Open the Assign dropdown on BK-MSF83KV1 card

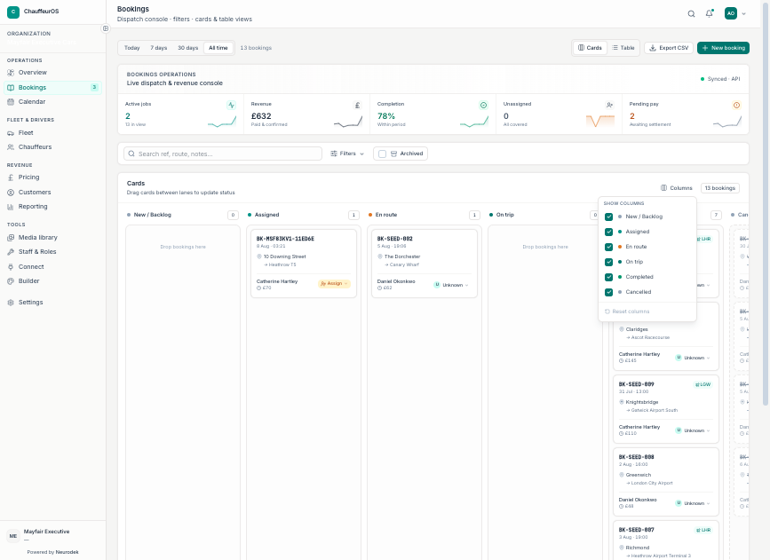[334, 284]
